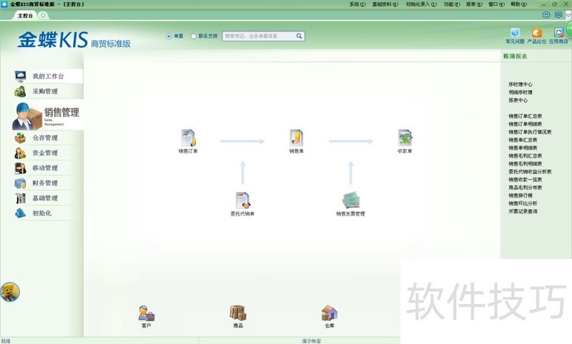Open 销售毛利汇总表 report
This screenshot has width=572, height=344.
coord(526,156)
